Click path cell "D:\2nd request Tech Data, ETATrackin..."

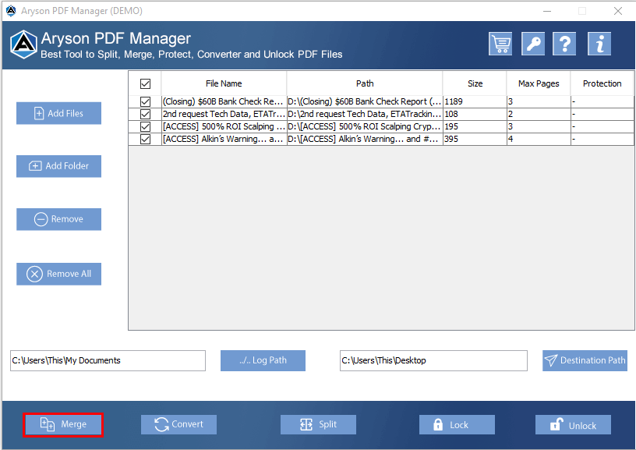pyautogui.click(x=365, y=114)
